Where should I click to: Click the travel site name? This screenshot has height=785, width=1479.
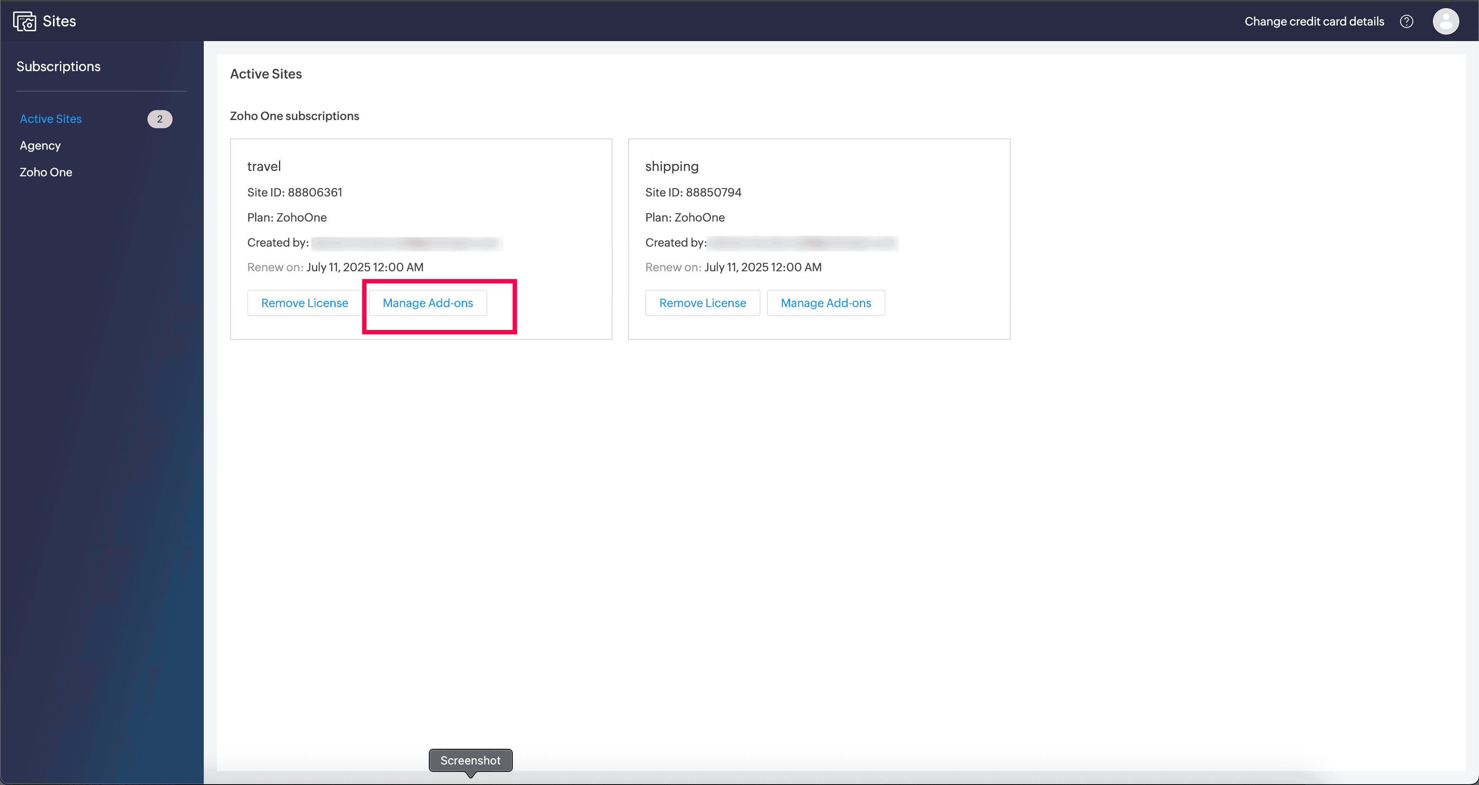pyautogui.click(x=264, y=166)
